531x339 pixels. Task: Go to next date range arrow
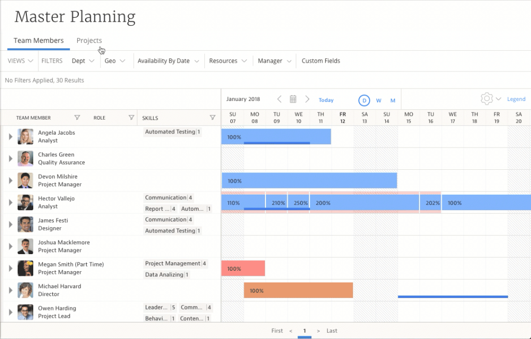[x=307, y=99]
